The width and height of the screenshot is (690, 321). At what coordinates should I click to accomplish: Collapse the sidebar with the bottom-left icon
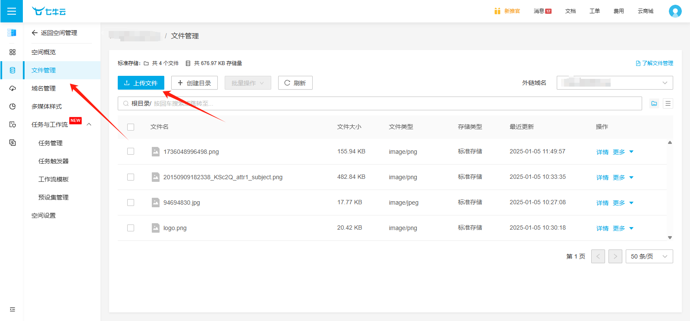click(13, 309)
